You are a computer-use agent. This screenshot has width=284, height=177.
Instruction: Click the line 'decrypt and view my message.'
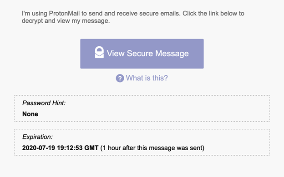(x=66, y=21)
